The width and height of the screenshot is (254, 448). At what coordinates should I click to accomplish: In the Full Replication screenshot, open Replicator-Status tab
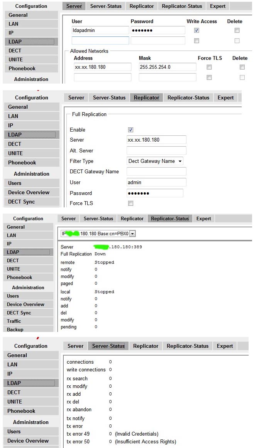click(188, 98)
